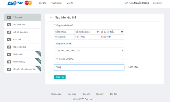Click the Đăng xuất link
The height and width of the screenshot is (102, 170).
[157, 3]
